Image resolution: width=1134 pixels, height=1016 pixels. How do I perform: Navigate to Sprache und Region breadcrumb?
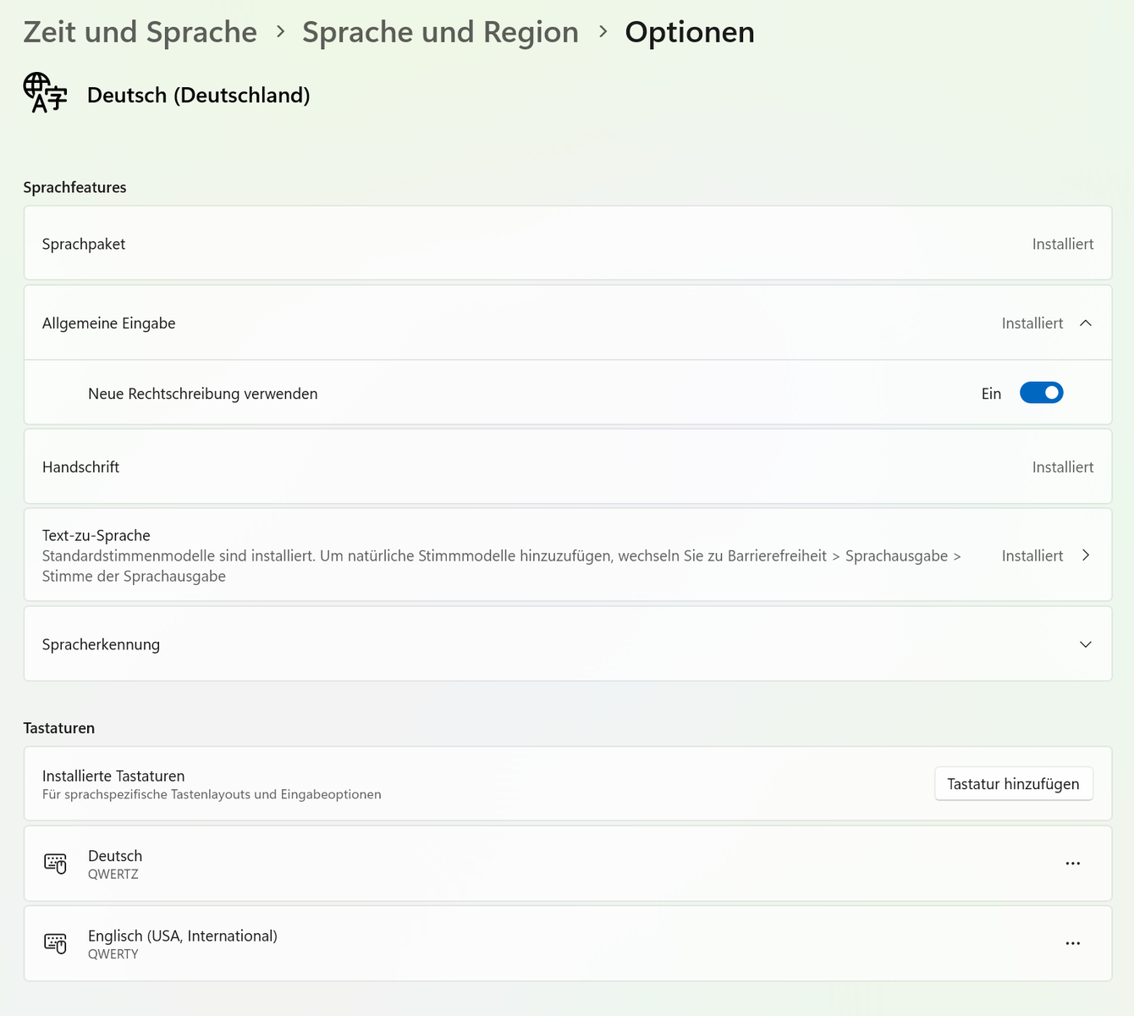[x=440, y=32]
